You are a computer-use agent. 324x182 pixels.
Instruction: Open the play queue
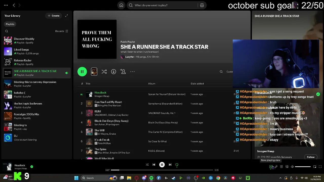281,167
